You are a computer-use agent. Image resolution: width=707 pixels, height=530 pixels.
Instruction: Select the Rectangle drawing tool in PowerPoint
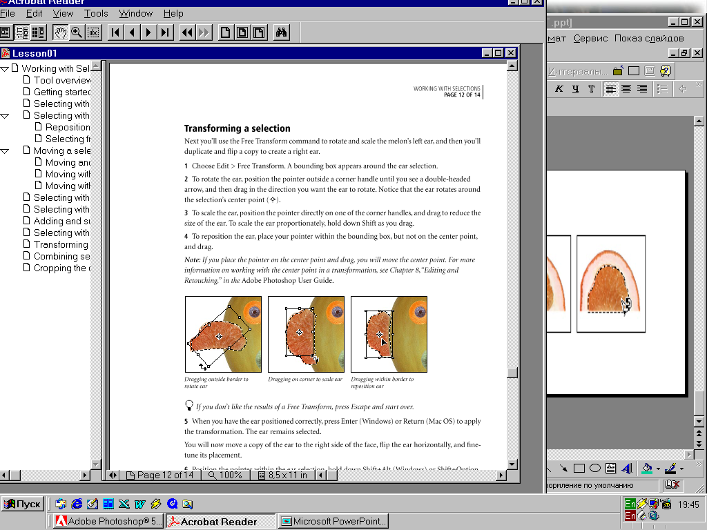click(x=579, y=469)
